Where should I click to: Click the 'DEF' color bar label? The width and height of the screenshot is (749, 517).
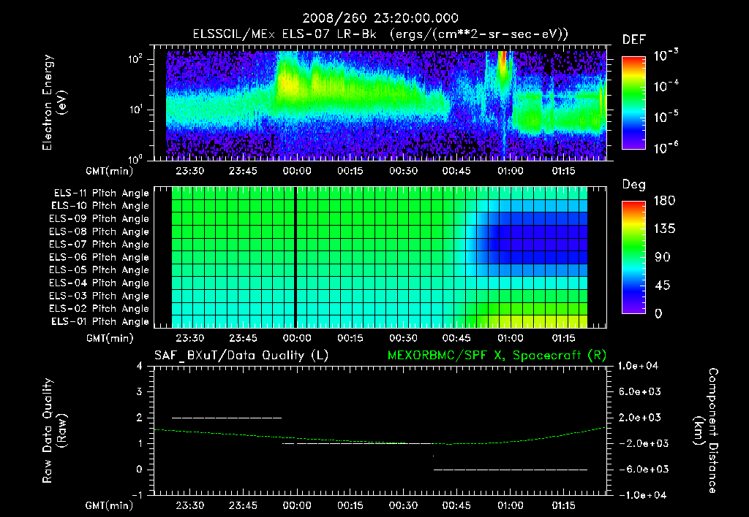[634, 40]
